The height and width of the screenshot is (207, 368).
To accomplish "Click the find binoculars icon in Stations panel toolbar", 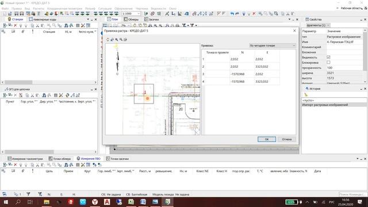I will pyautogui.click(x=66, y=25).
